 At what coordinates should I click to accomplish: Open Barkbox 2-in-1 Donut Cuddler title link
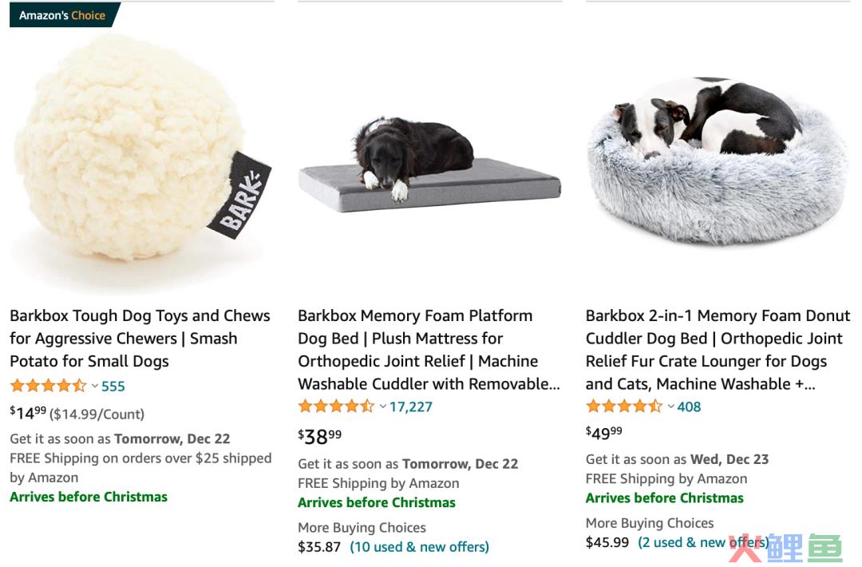tap(718, 349)
